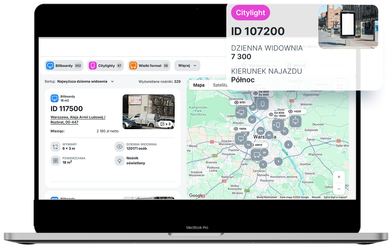Open the 99+ cluster marker on map
The width and height of the screenshot is (392, 246).
tap(261, 131)
